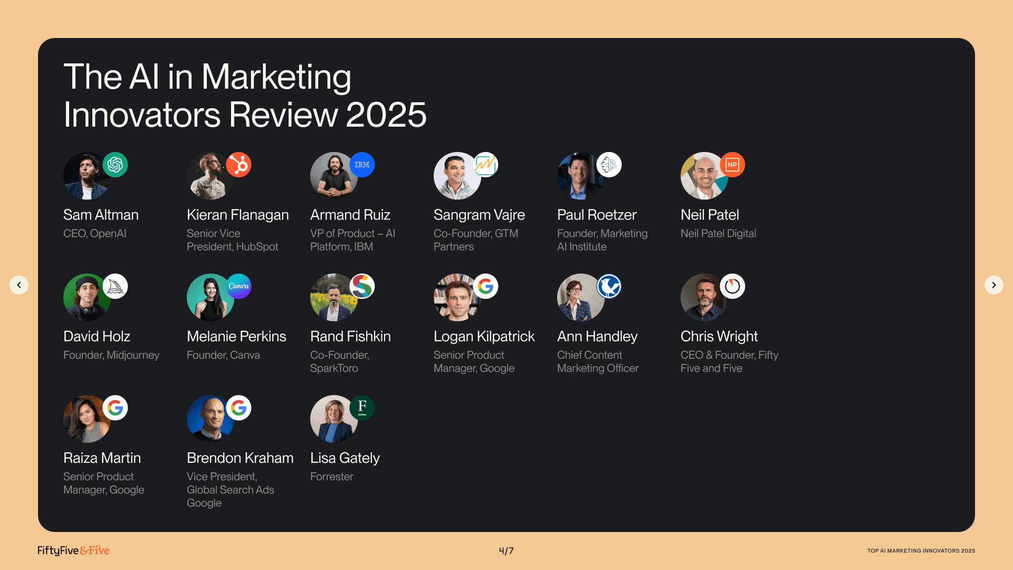Click the NP logo beside Neil Patel

732,165
